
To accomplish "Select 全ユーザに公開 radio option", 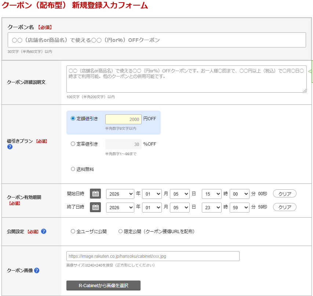I will pos(73,232).
